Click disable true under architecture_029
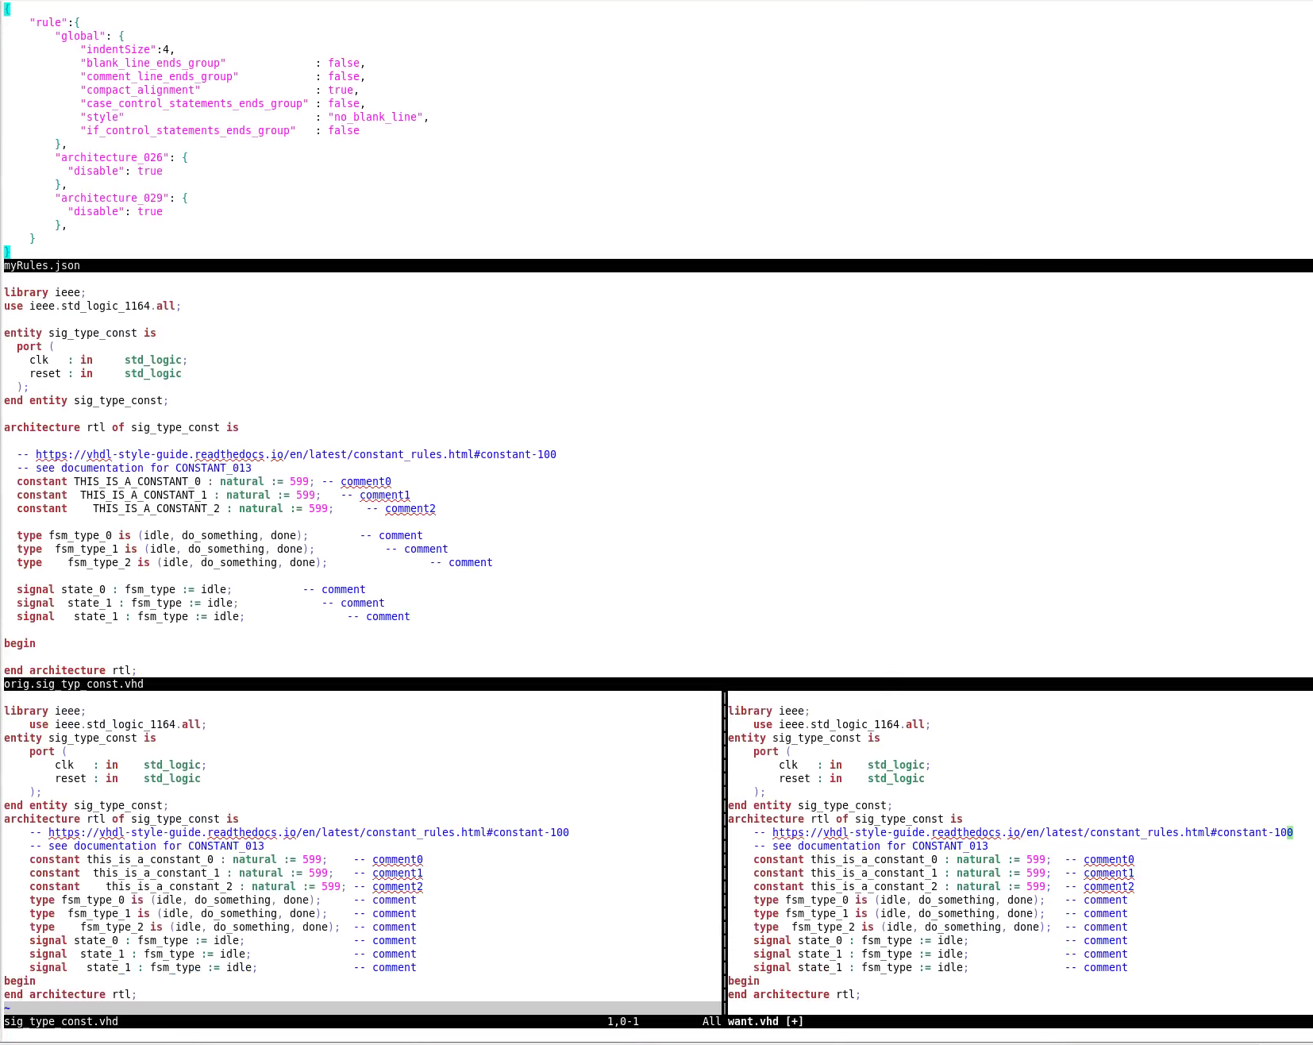The image size is (1313, 1045). coord(150,211)
